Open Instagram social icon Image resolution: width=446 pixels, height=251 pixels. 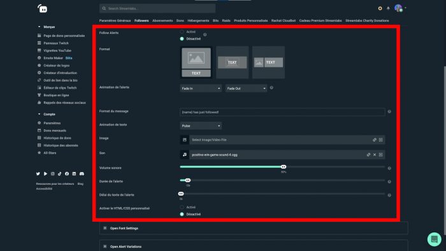point(53,174)
